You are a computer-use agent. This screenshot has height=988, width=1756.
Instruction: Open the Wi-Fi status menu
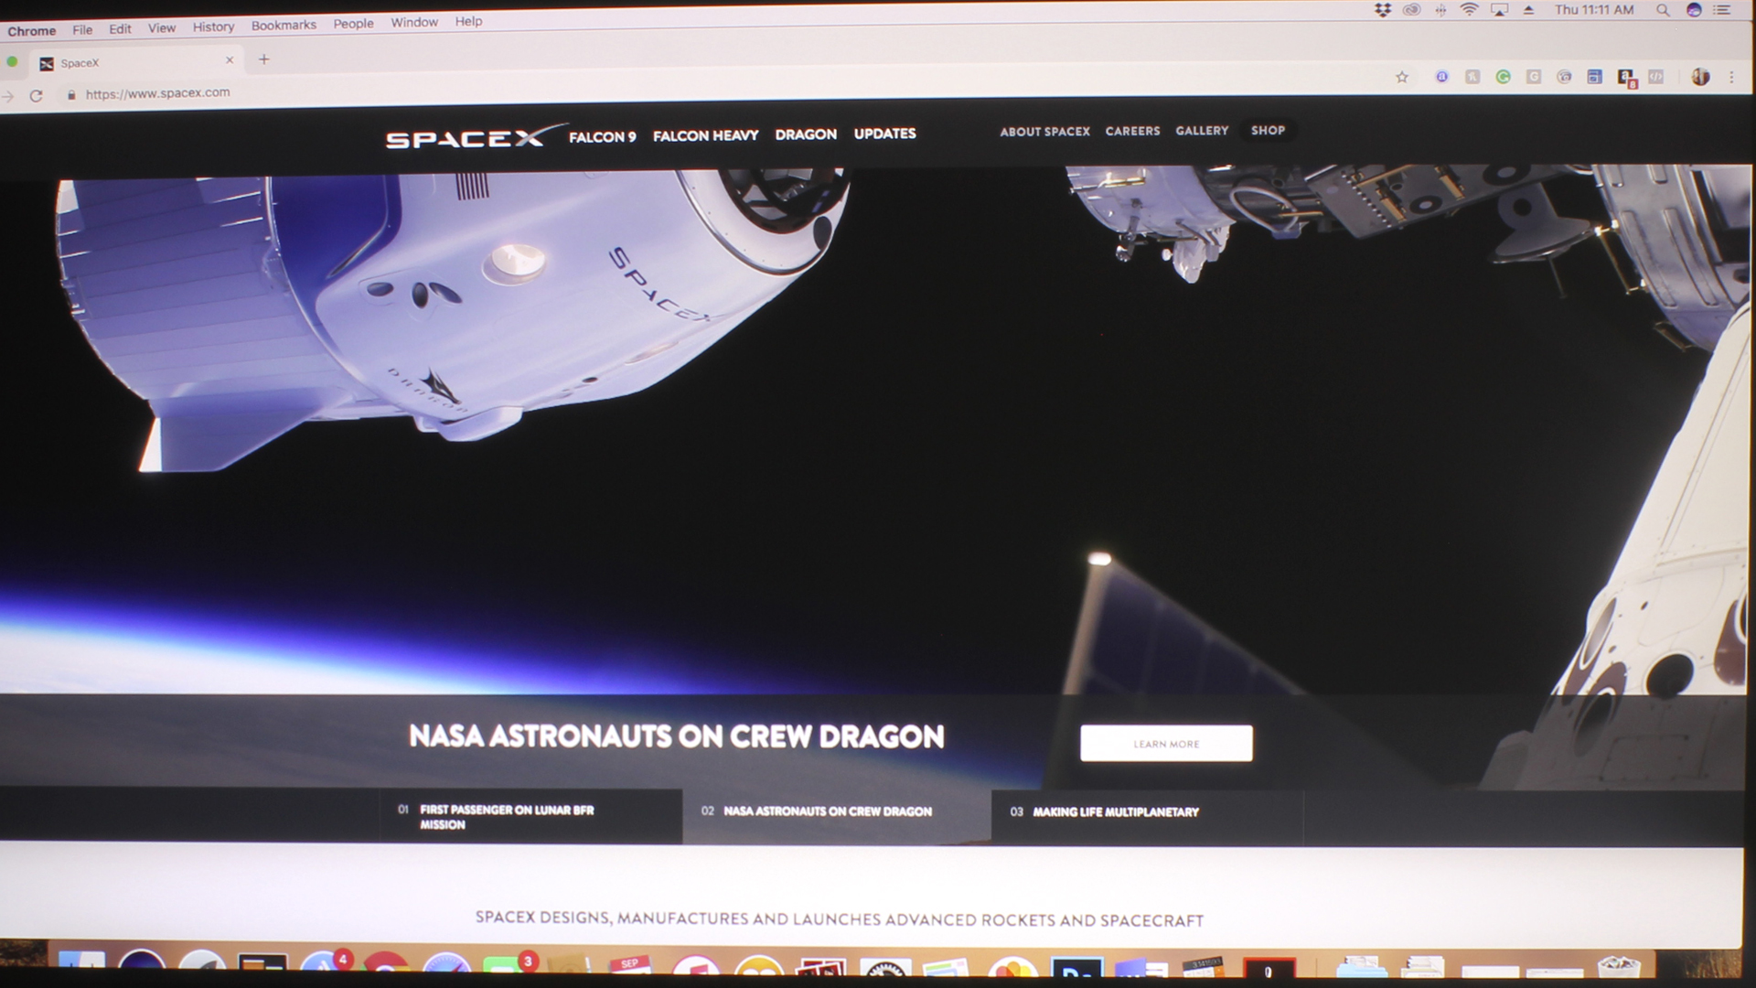pyautogui.click(x=1469, y=10)
